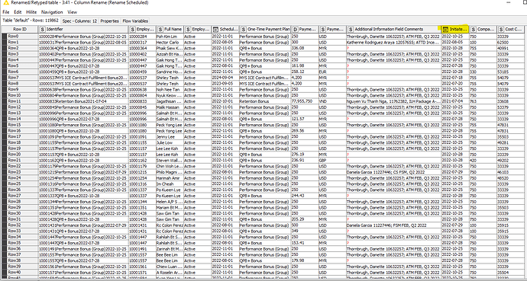Click the currency cell 'GBP'
Viewport: 527px width, 281px height.
coord(332,160)
